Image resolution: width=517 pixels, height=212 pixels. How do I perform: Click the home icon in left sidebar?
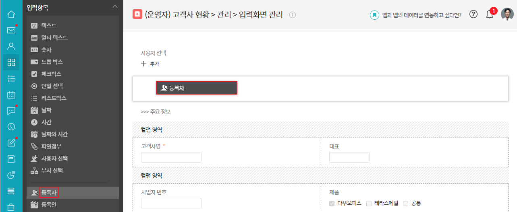pos(11,14)
